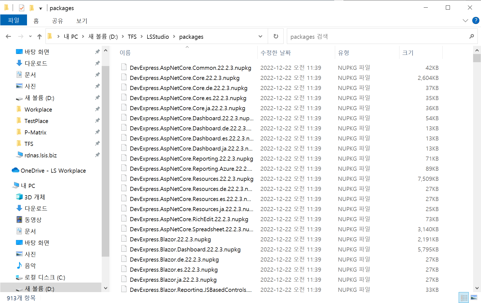This screenshot has height=303, width=481.
Task: Click the TFS breadcrumb in address bar
Action: pyautogui.click(x=132, y=37)
